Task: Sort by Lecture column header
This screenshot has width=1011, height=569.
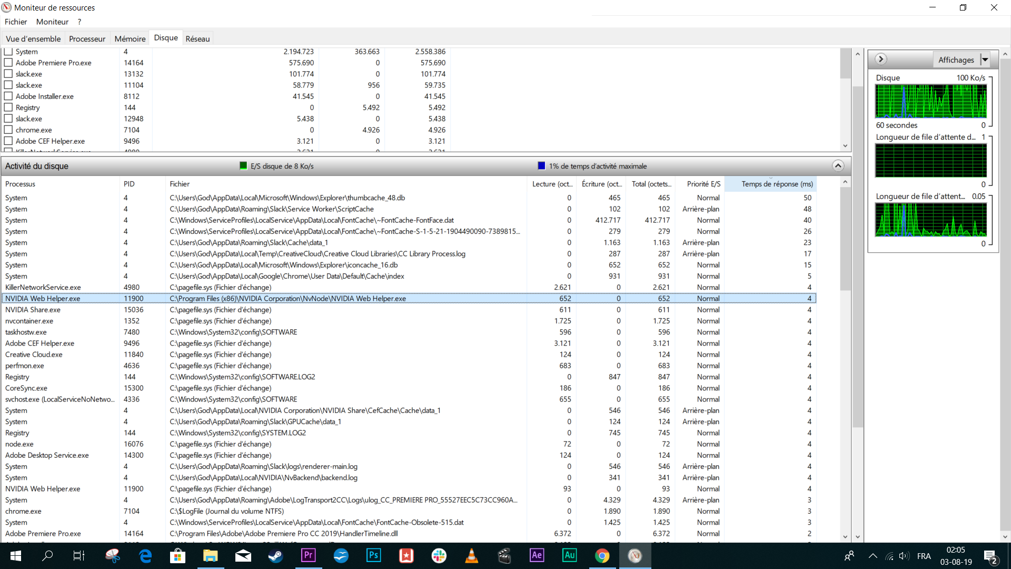Action: [552, 184]
